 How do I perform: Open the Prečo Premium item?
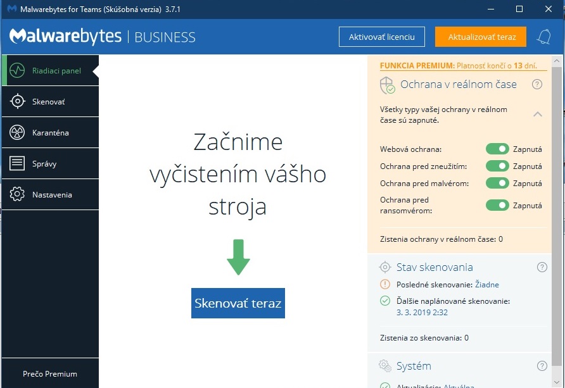[x=49, y=373]
